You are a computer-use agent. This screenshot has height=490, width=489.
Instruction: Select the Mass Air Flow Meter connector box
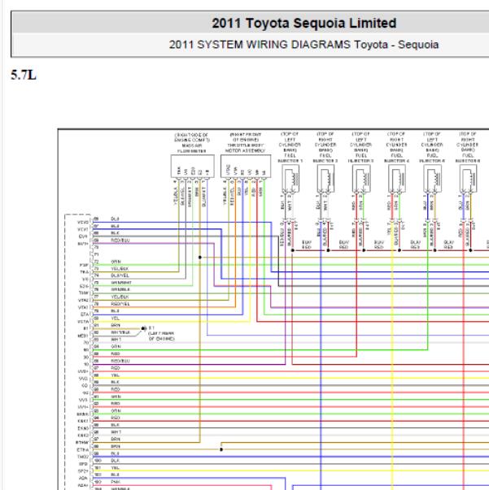192,167
